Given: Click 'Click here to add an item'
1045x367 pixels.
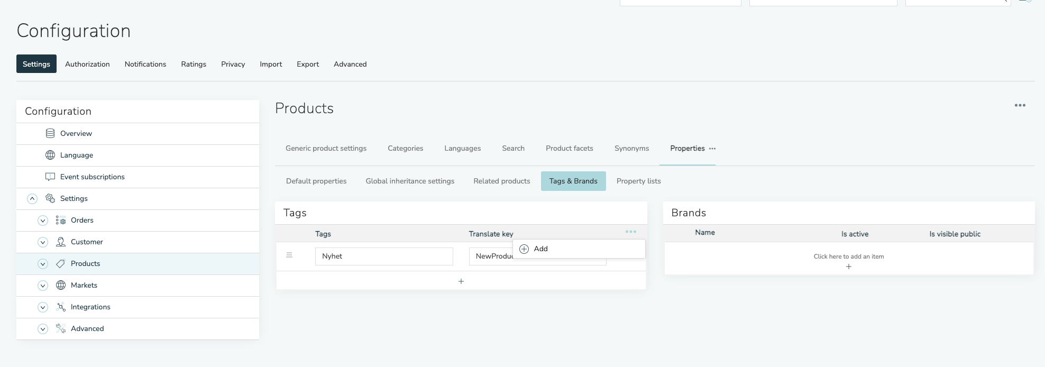Looking at the screenshot, I should (849, 256).
